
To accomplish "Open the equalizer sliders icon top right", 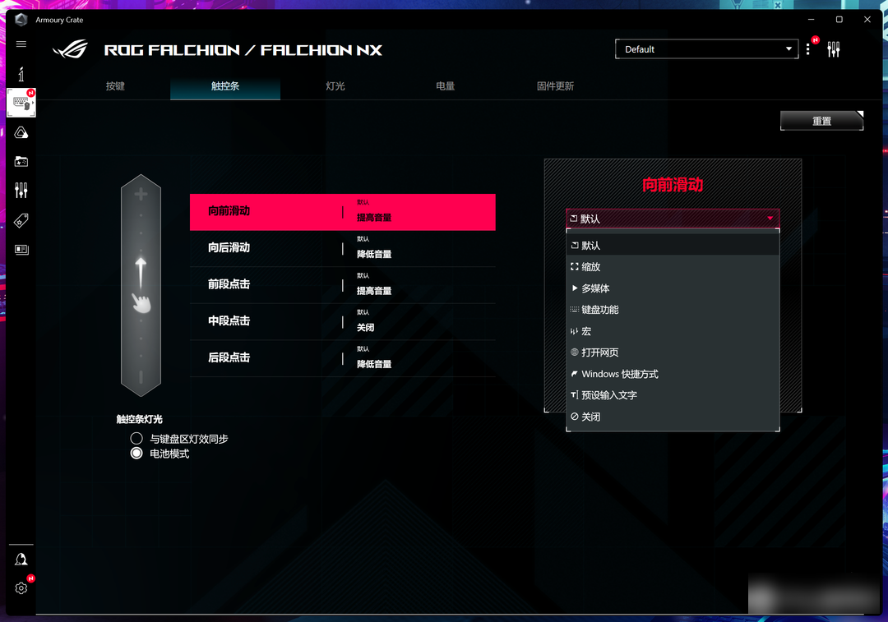I will pyautogui.click(x=833, y=49).
